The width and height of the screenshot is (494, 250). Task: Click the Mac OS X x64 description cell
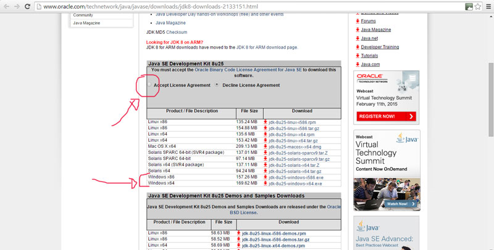[x=162, y=147]
